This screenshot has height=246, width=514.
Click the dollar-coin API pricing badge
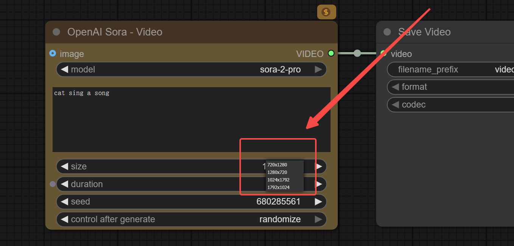tap(326, 12)
